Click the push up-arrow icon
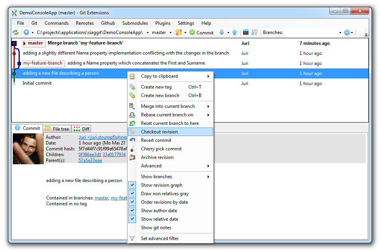 234,32
